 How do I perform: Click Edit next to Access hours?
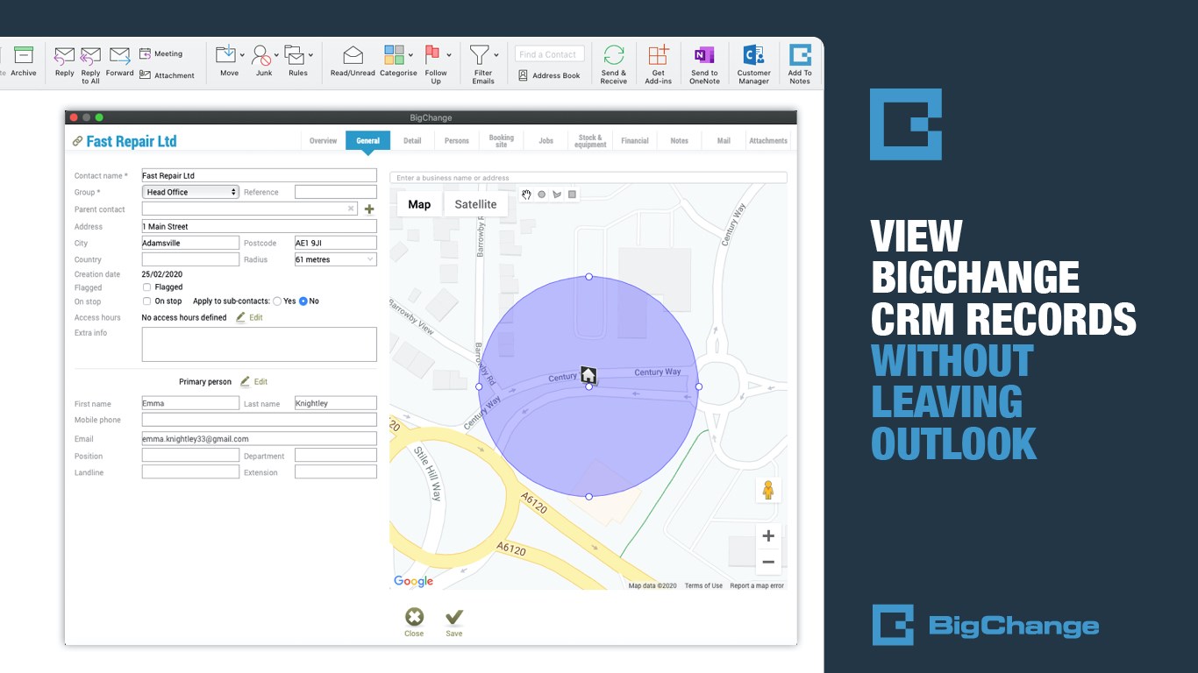coord(249,317)
